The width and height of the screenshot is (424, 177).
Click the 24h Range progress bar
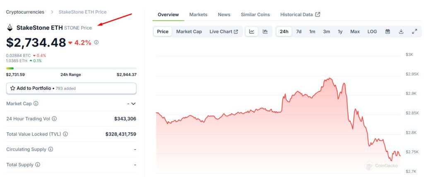tap(71, 68)
